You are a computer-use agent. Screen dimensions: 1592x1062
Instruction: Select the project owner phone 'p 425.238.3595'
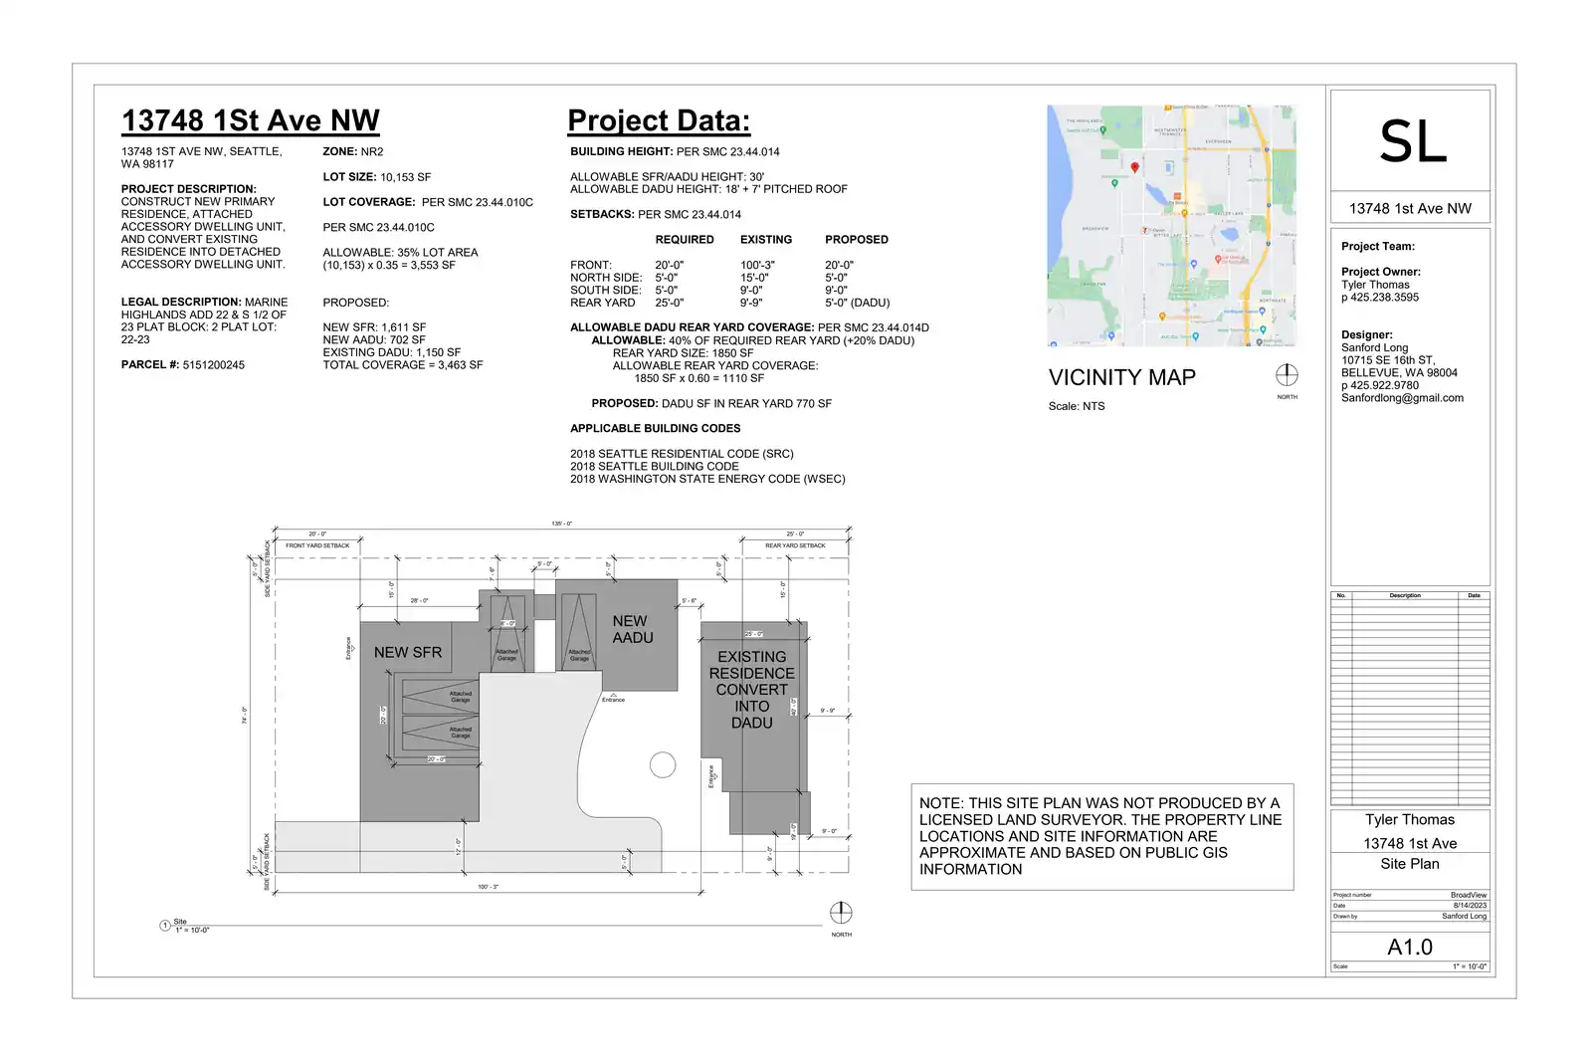pos(1380,298)
